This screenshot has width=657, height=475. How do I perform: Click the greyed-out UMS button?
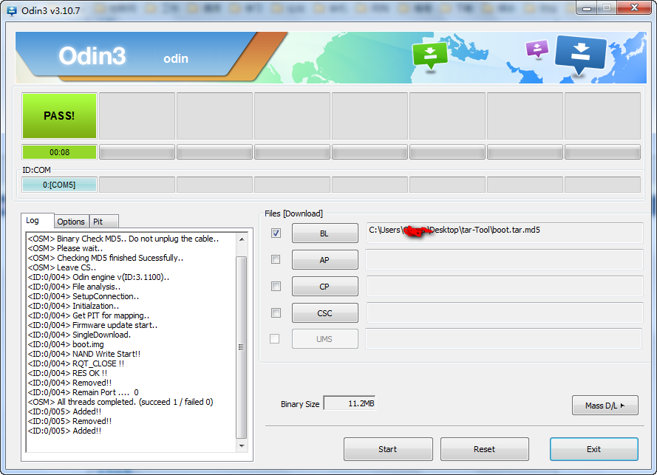pyautogui.click(x=324, y=339)
